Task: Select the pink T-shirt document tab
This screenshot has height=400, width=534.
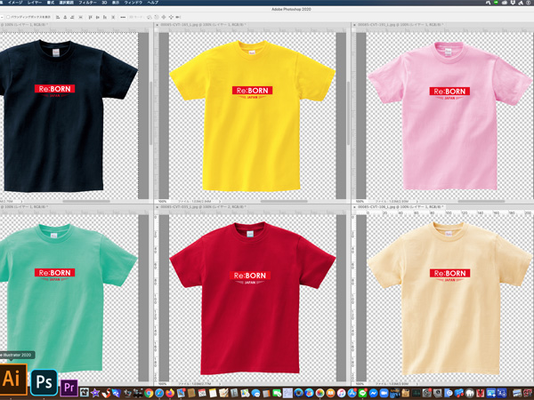Action: pos(398,26)
